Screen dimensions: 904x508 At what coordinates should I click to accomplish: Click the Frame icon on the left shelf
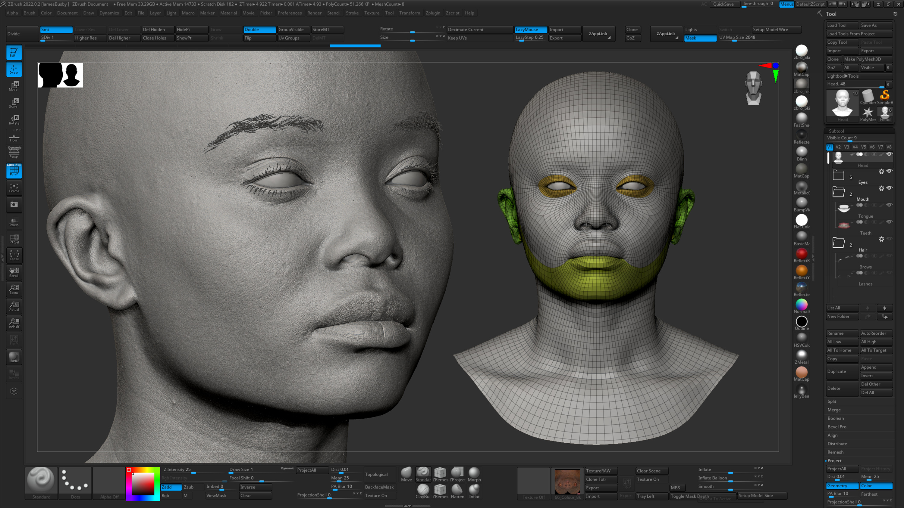[x=14, y=187]
